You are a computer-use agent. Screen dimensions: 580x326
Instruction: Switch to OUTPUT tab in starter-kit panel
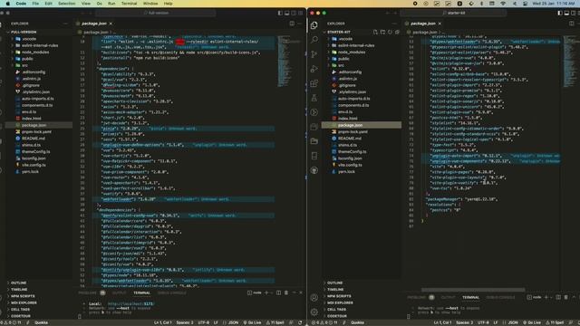[448, 297]
